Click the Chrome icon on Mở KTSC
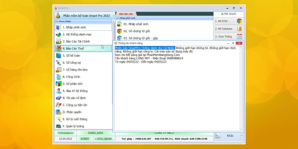Image resolution: width=298 pixels, height=149 pixels. (x=239, y=21)
